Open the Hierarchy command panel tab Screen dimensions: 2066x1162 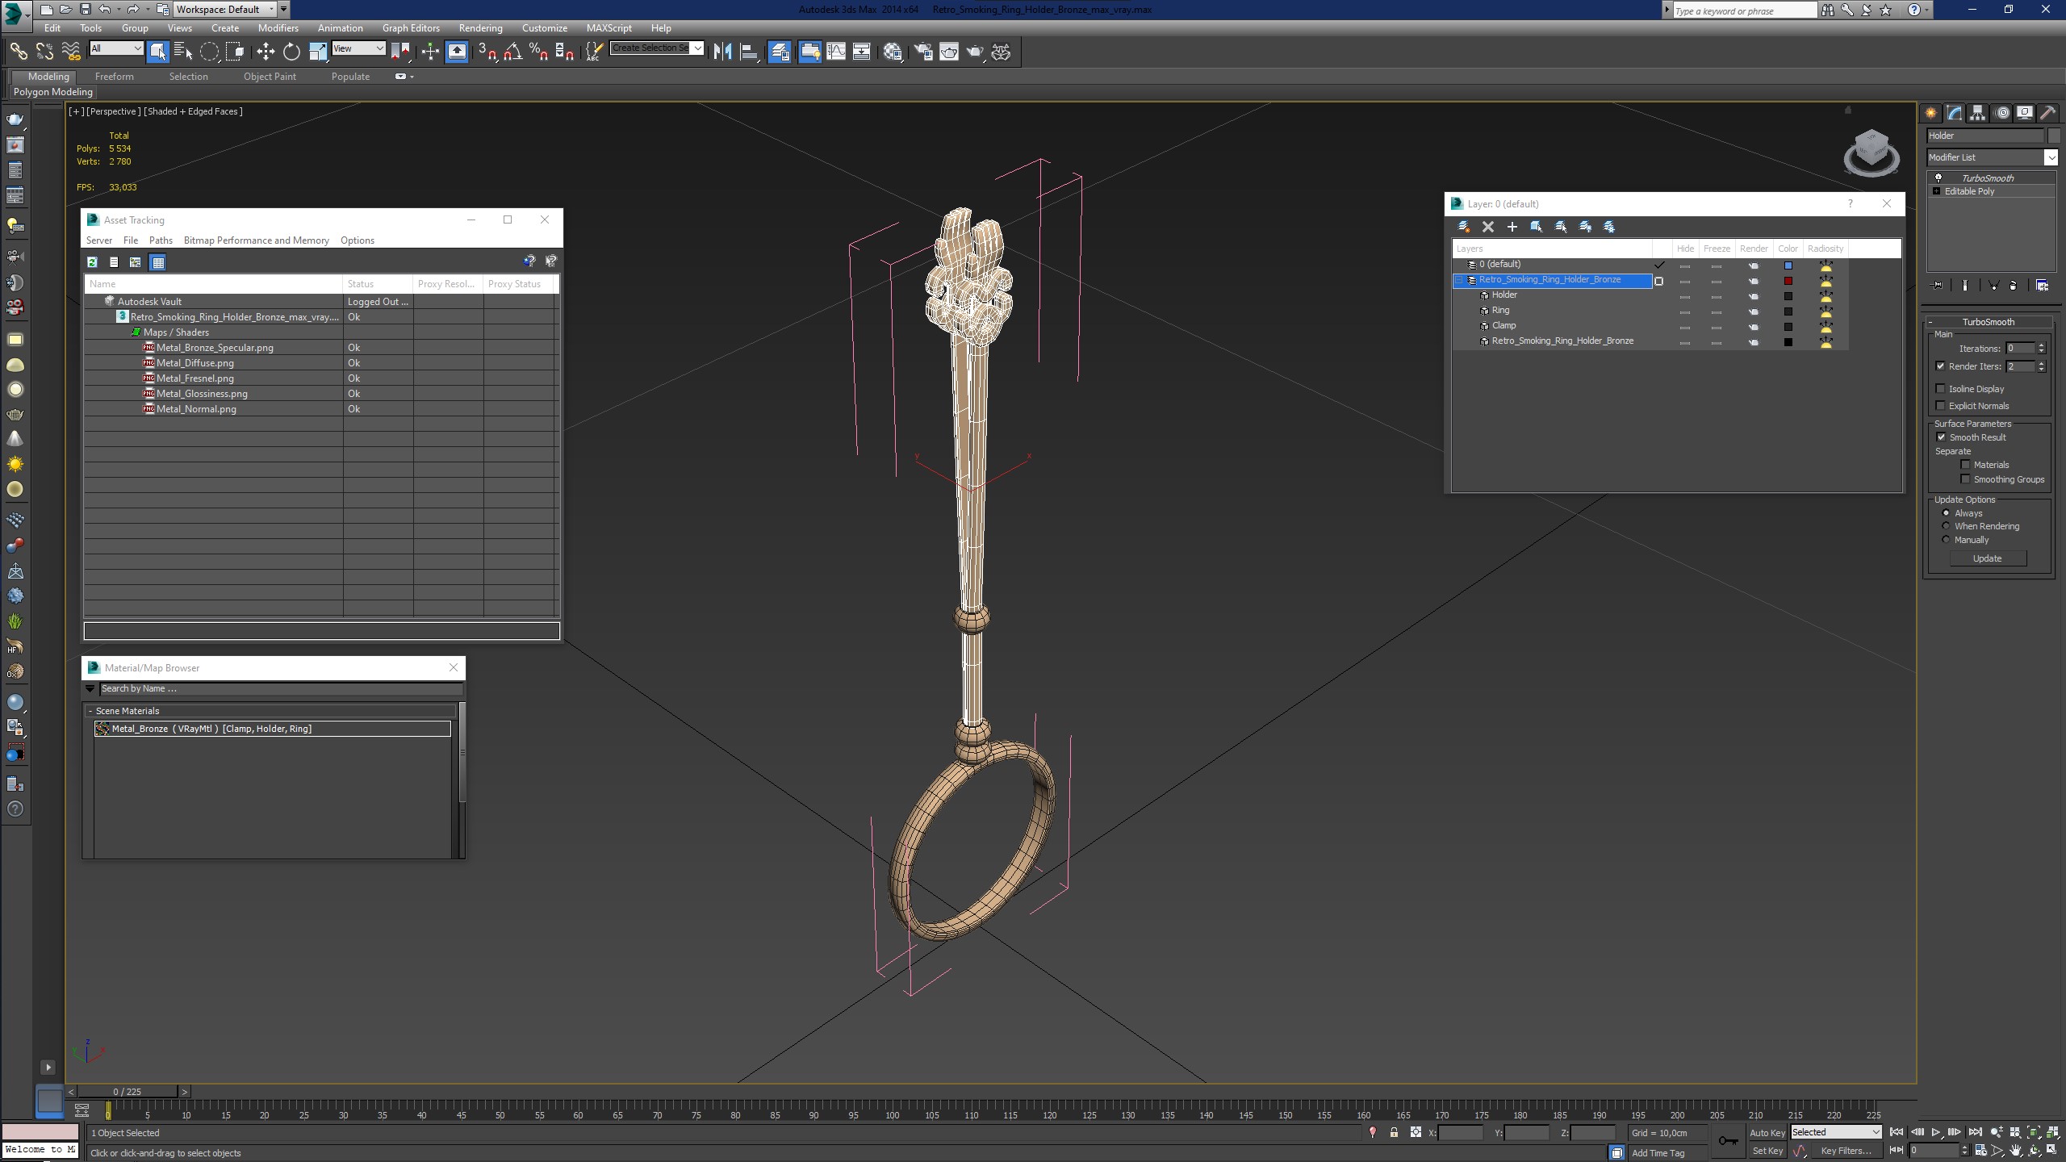1977,113
